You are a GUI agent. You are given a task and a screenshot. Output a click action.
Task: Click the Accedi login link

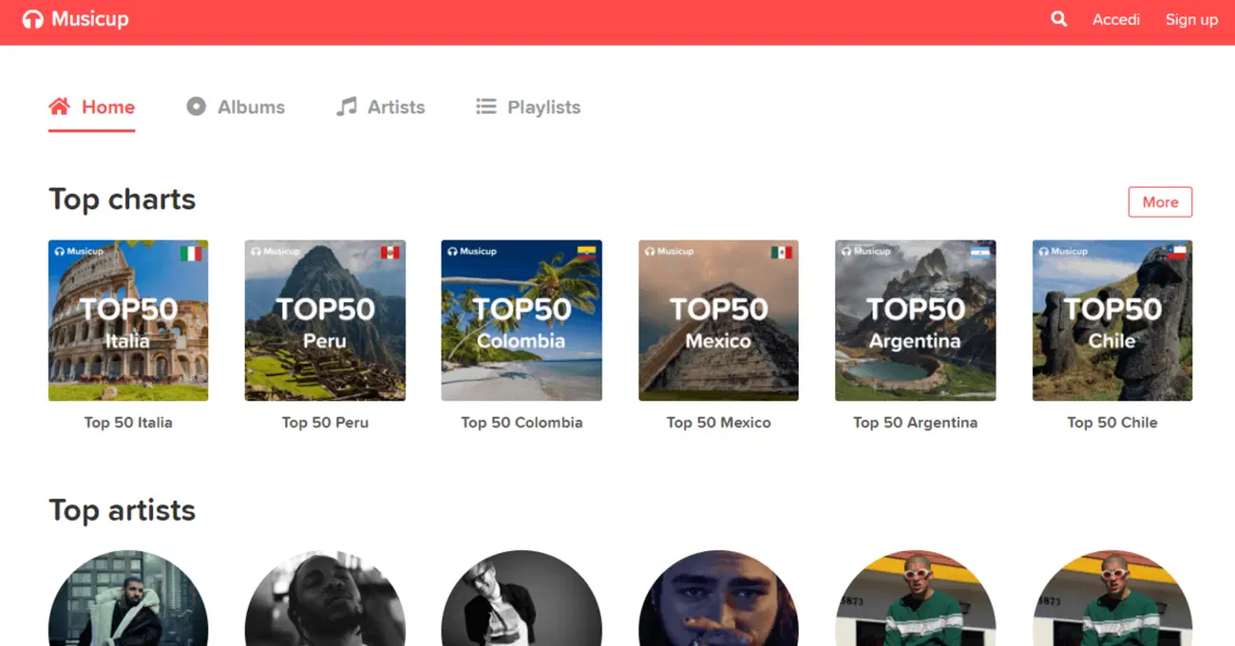[1115, 20]
